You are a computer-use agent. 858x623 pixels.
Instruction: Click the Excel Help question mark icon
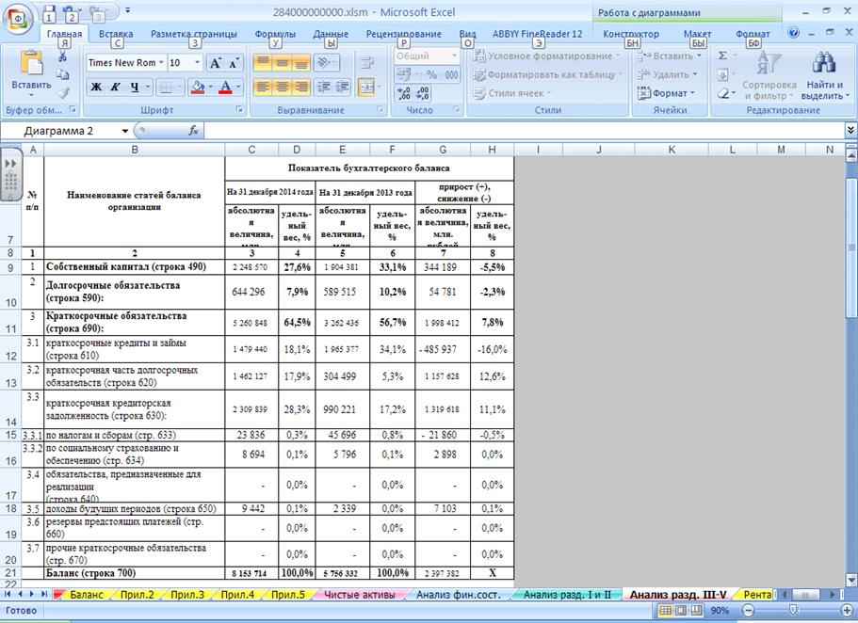point(794,33)
